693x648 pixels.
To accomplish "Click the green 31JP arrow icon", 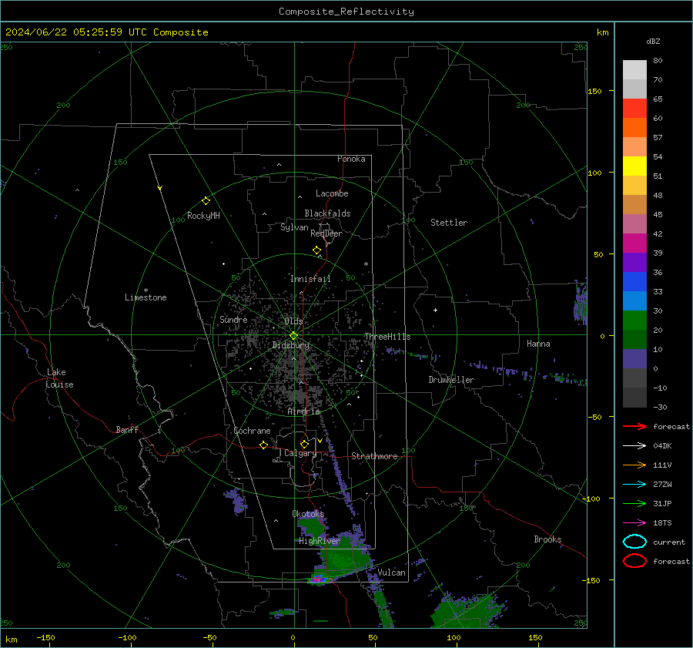I will pos(634,503).
